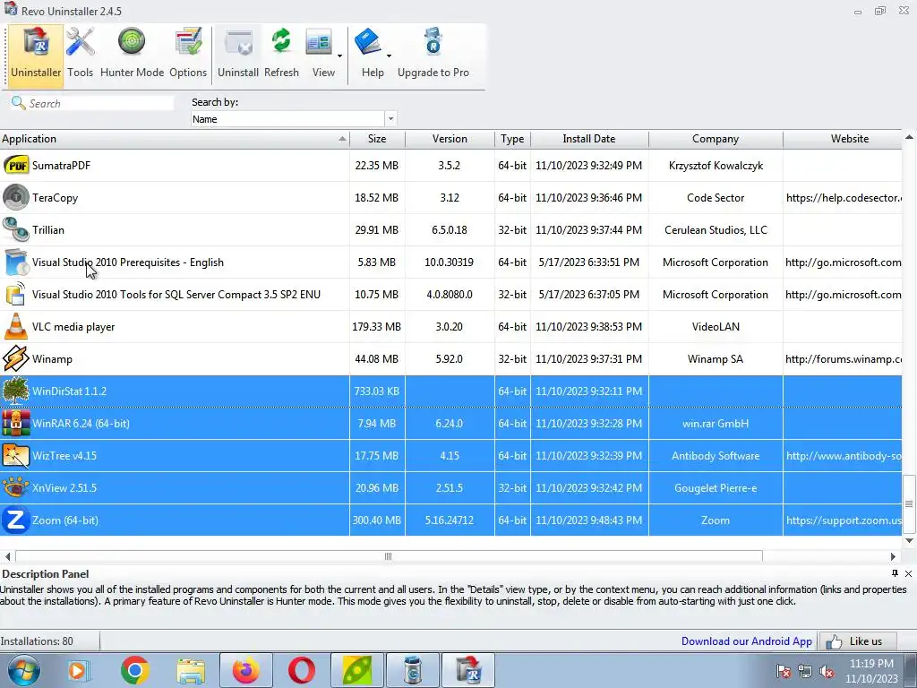The height and width of the screenshot is (688, 917).
Task: Select the Trillian program icon
Action: tap(16, 230)
